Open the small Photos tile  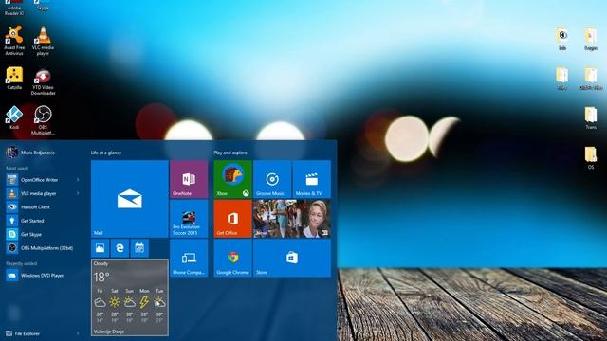tap(100, 248)
